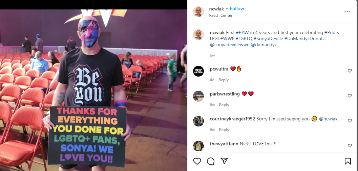
Task: Open comment bubble icon below the post
Action: pos(211,161)
